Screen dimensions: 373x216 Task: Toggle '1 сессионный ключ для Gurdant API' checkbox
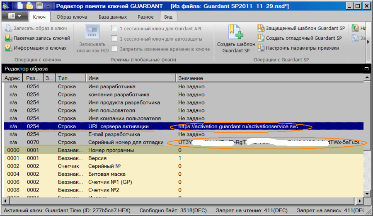coord(114,29)
